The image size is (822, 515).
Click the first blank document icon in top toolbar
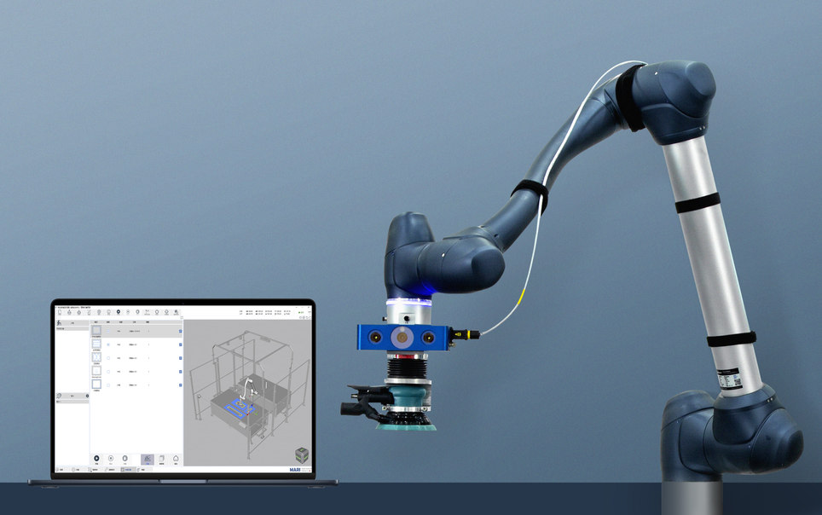(x=60, y=312)
